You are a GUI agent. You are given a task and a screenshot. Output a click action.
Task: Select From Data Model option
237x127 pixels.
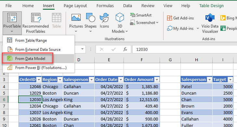pyautogui.click(x=39, y=58)
